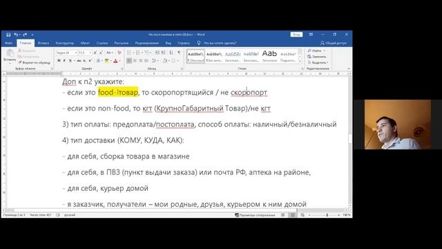The image size is (442, 249).
Task: Copy the selection (Копировать)
Action: [28, 57]
